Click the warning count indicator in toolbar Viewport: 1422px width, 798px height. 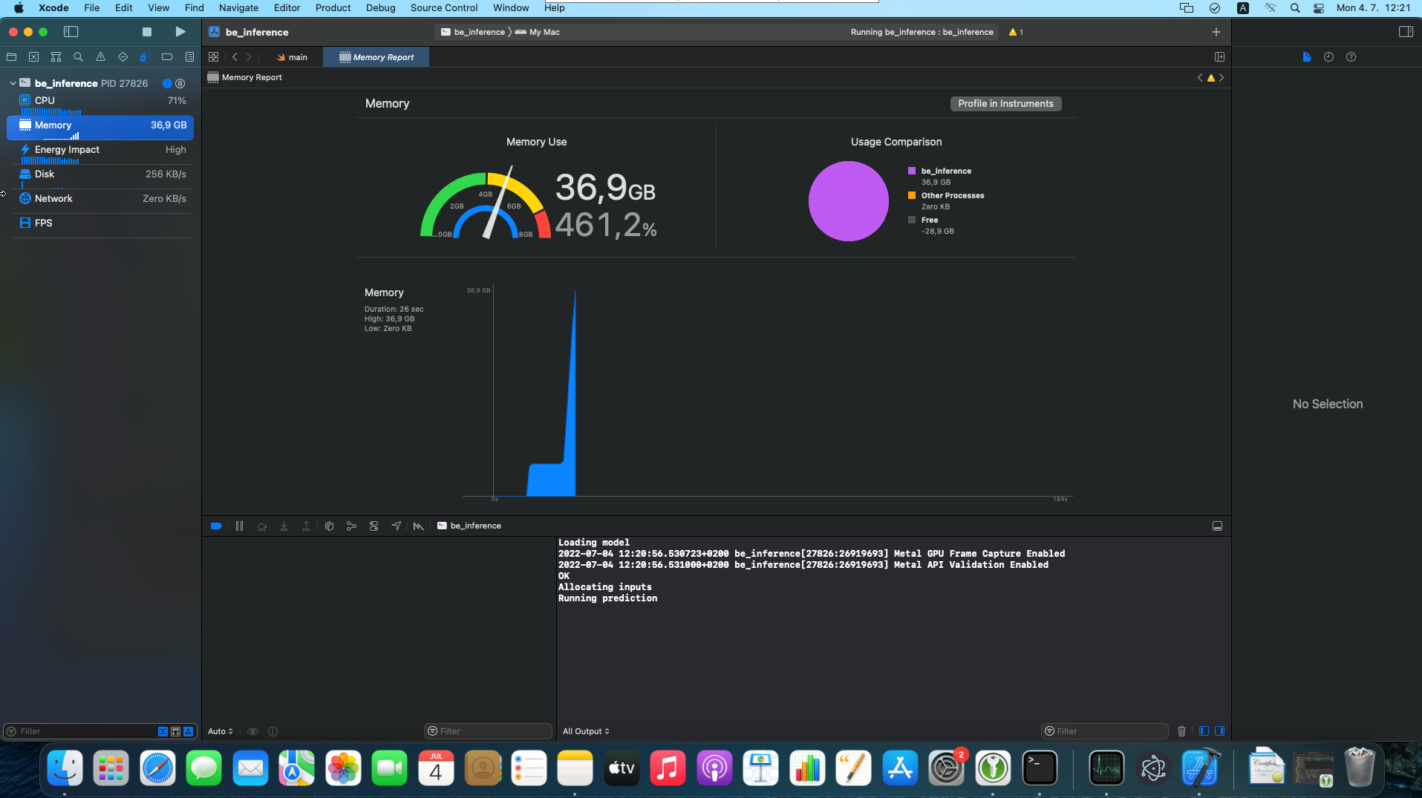(1016, 32)
